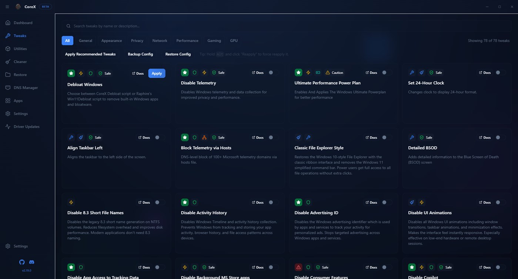Click the red warning icon on Disable Consumer Features
The height and width of the screenshot is (279, 518).
[298, 267]
